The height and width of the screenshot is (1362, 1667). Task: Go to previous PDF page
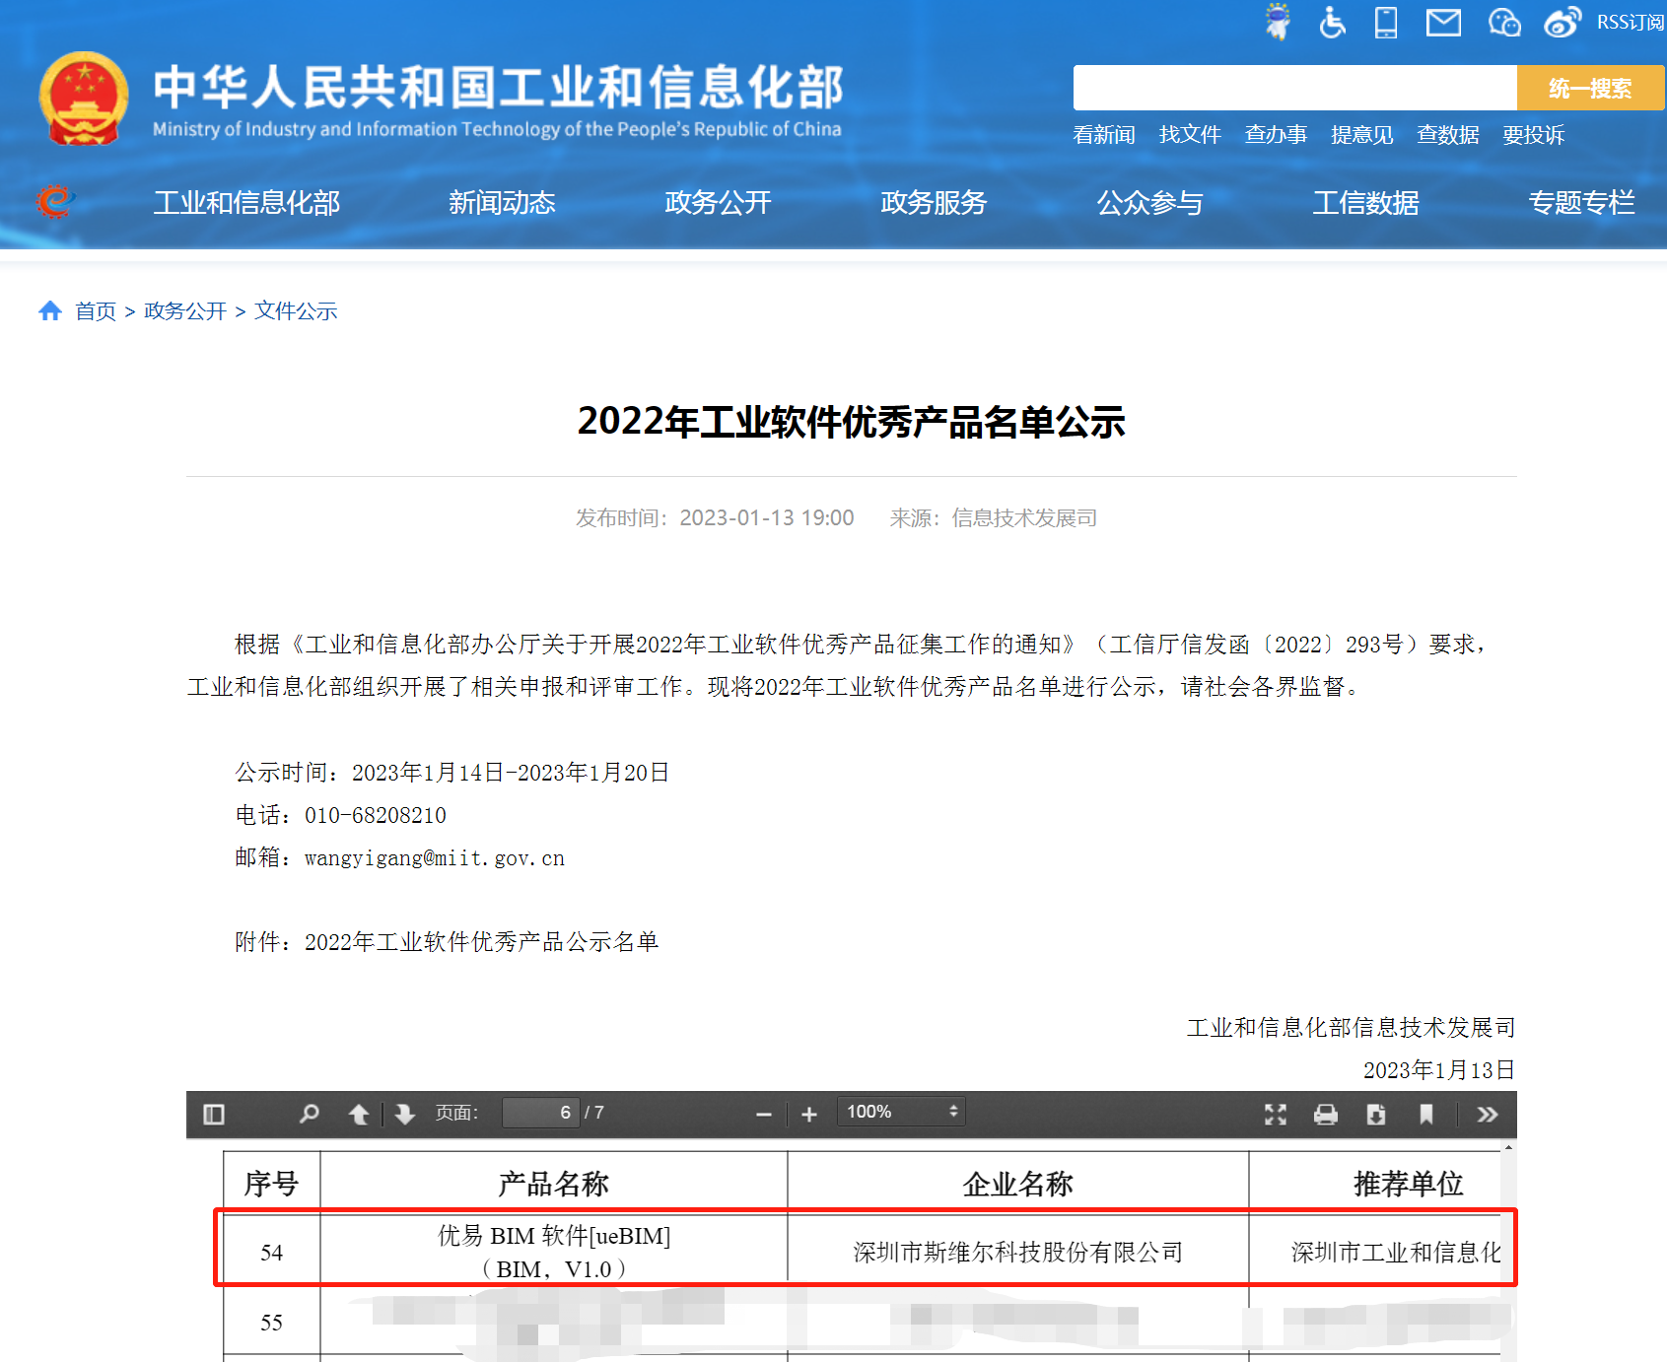pyautogui.click(x=359, y=1114)
